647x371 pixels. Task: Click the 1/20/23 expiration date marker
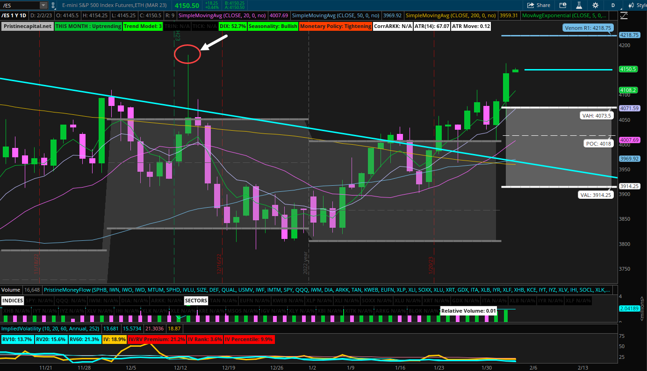coord(431,264)
